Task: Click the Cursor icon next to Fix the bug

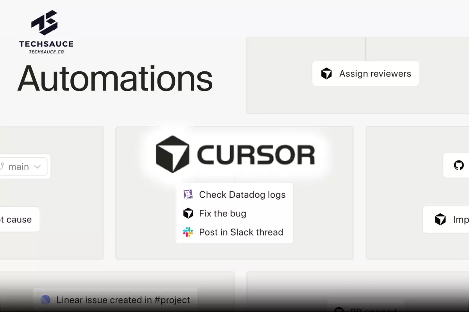Action: click(x=188, y=213)
